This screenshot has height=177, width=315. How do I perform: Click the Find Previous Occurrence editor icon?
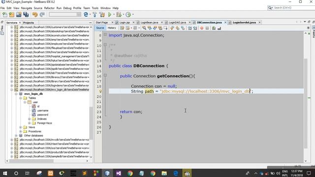click(x=150, y=28)
